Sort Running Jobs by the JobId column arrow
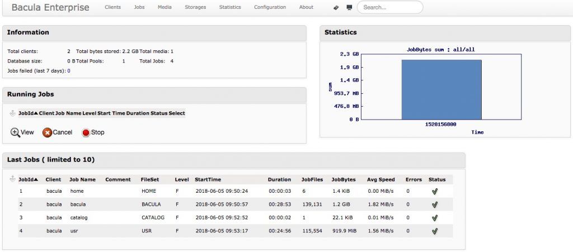 coord(36,113)
